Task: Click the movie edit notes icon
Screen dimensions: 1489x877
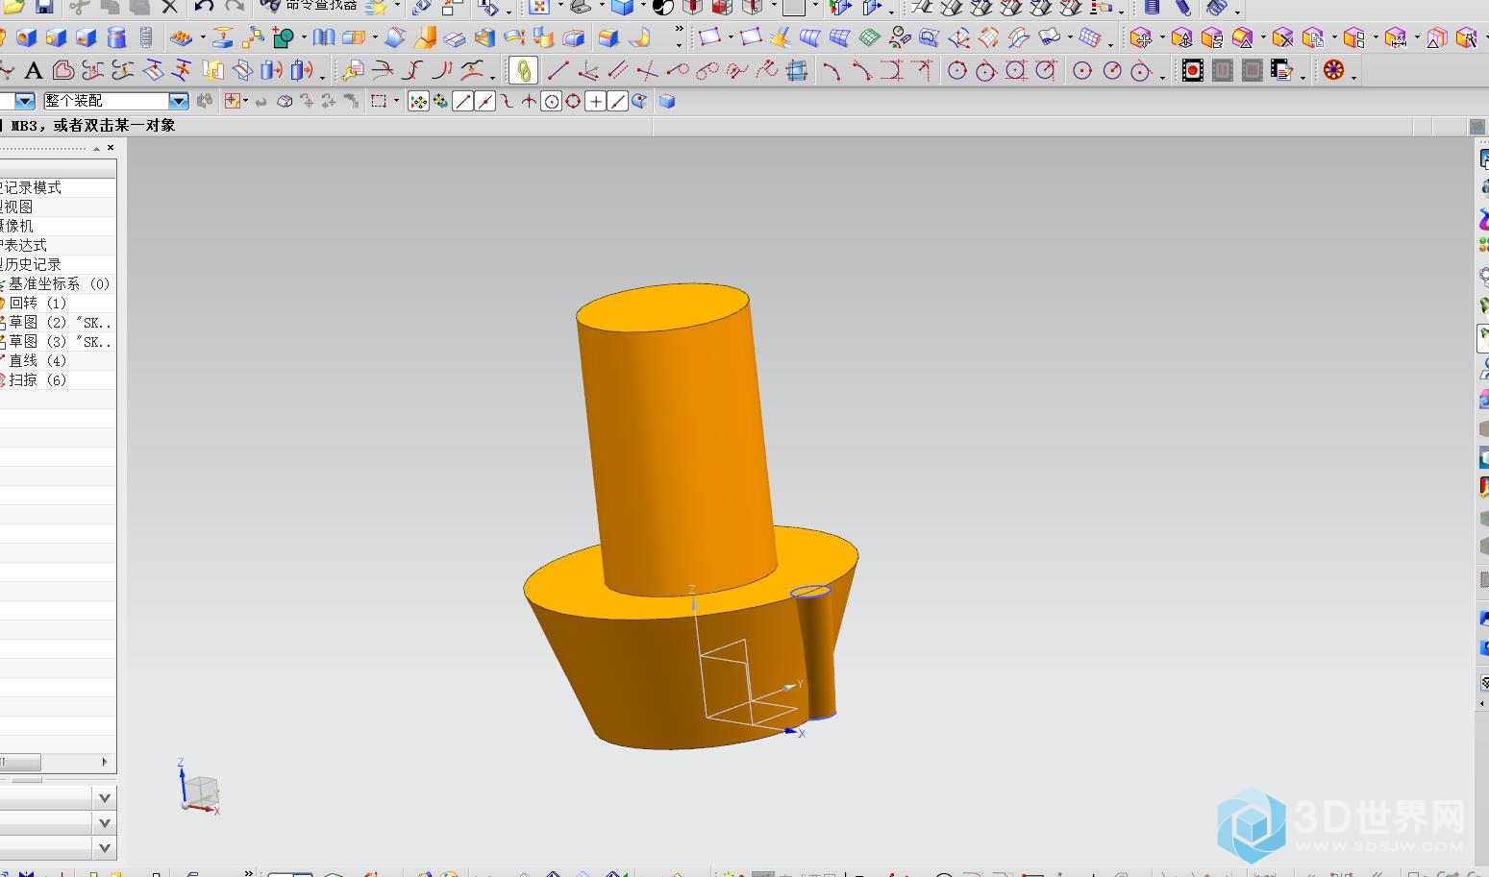Action: (1280, 70)
